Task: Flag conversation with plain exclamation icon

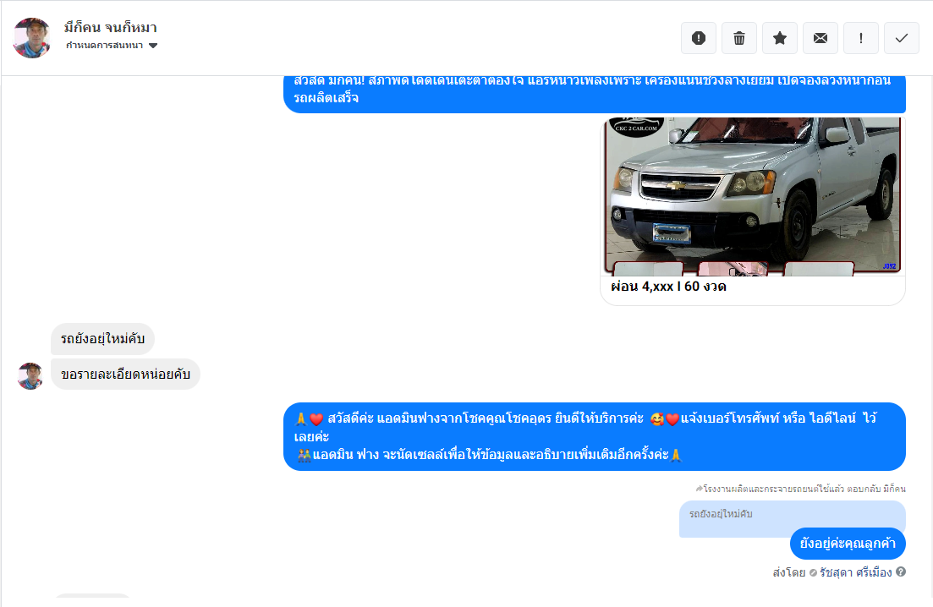Action: 861,38
